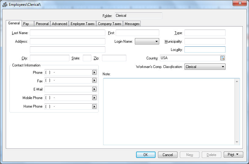The image size is (249, 164).
Task: Switch to the Company Taxes tab
Action: pos(110,24)
